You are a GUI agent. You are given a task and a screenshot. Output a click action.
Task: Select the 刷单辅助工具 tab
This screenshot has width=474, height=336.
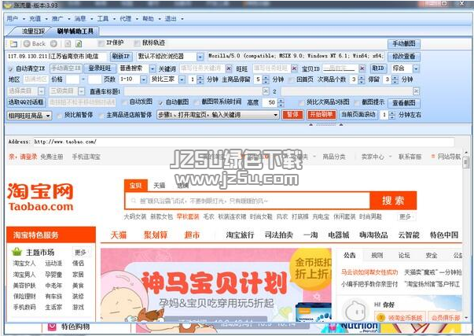75,31
